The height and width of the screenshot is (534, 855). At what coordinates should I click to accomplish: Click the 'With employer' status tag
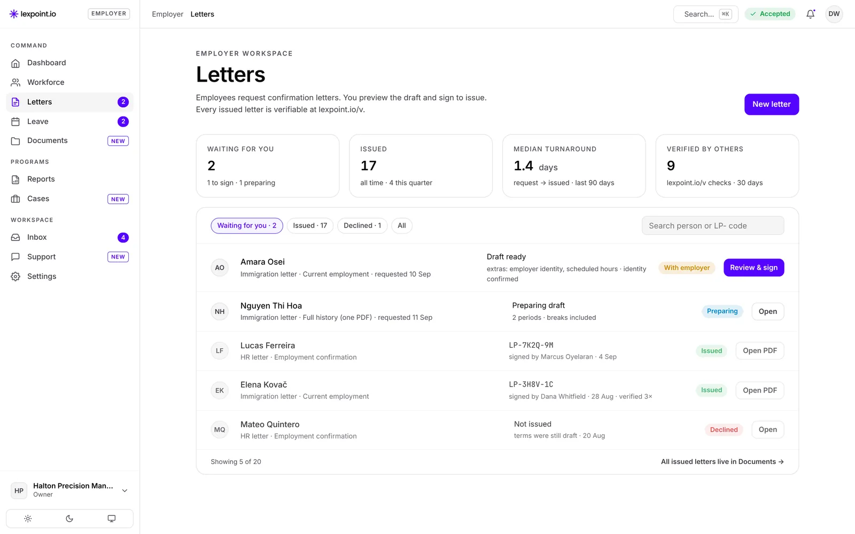coord(687,268)
